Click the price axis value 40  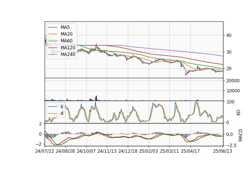[x=229, y=35]
